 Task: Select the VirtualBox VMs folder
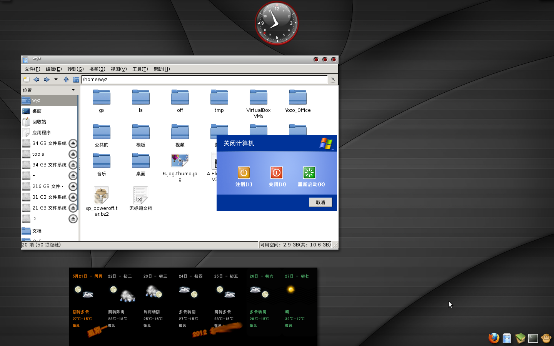[x=259, y=104]
